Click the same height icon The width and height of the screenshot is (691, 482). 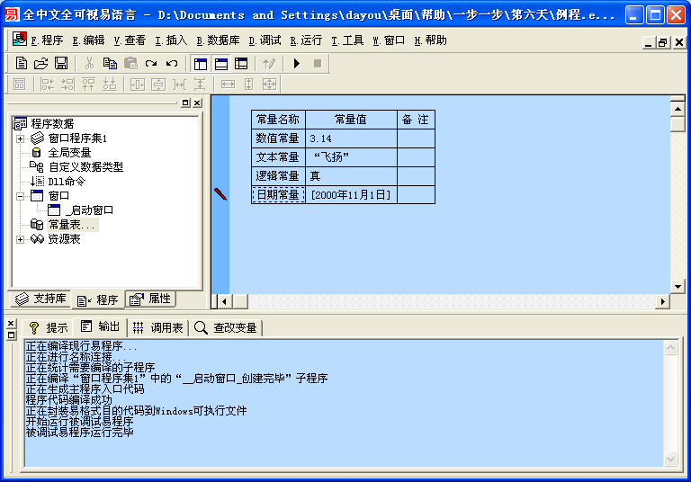[249, 84]
